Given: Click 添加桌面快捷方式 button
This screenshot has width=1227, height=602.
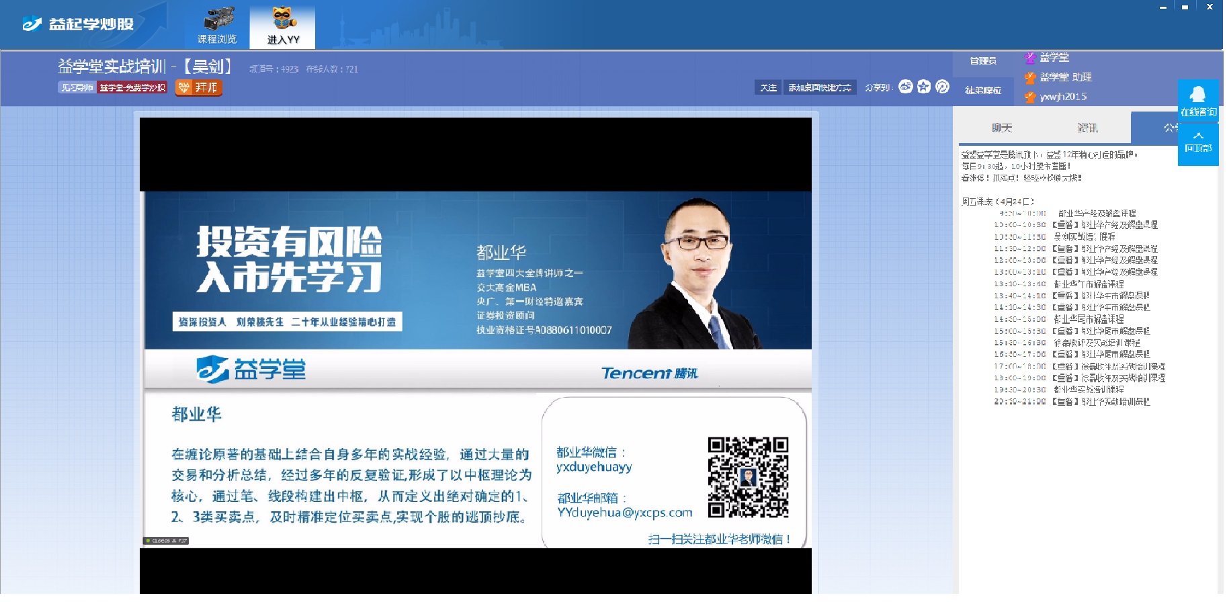Looking at the screenshot, I should tap(820, 87).
